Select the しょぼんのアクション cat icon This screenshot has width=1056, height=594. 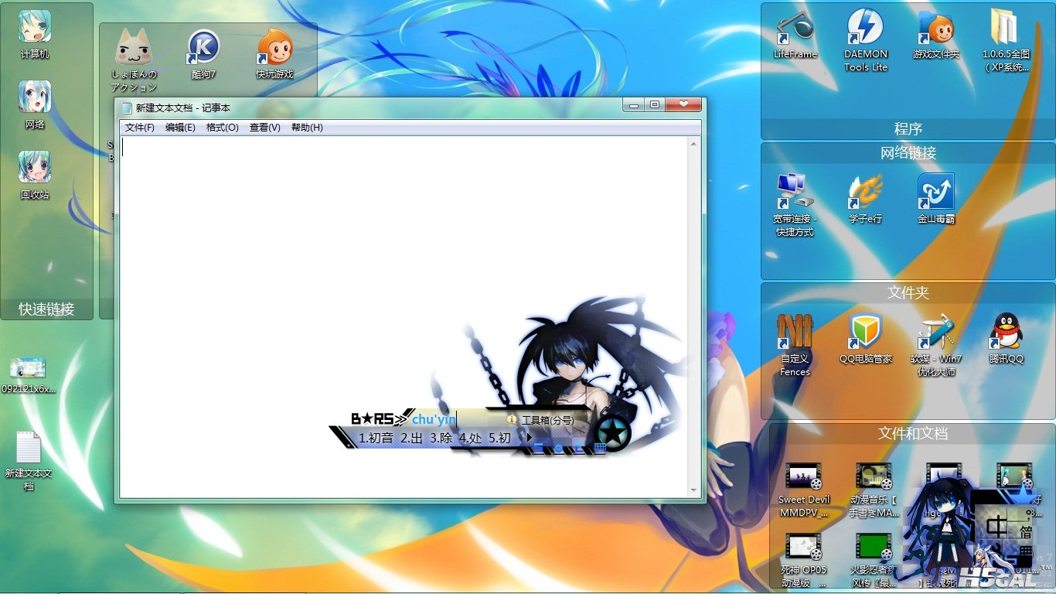click(x=134, y=60)
